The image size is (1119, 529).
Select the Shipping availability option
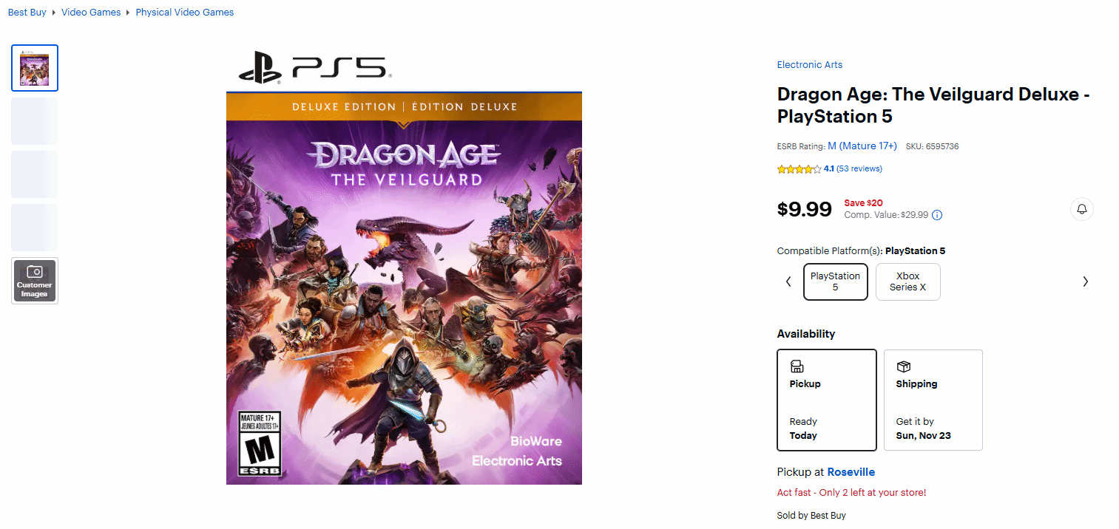click(x=933, y=400)
